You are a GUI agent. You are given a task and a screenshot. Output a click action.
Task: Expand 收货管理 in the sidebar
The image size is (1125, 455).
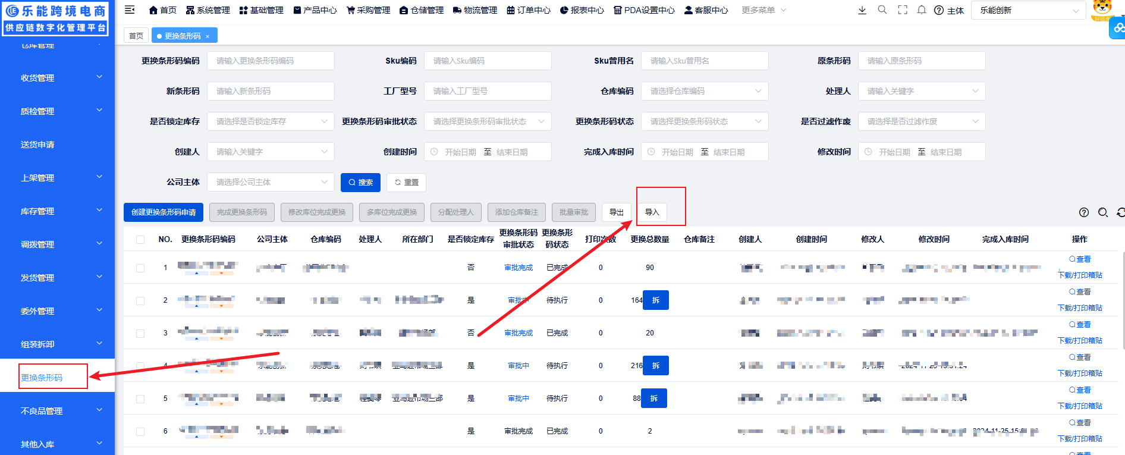pyautogui.click(x=57, y=78)
